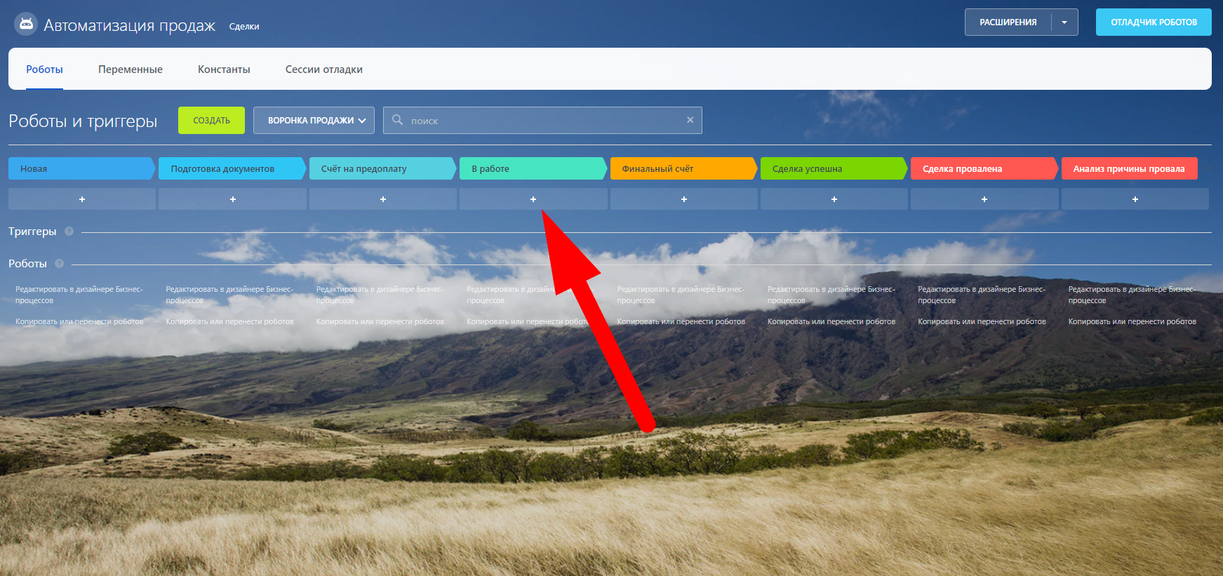Go to Сессии отладки tab

click(x=323, y=69)
